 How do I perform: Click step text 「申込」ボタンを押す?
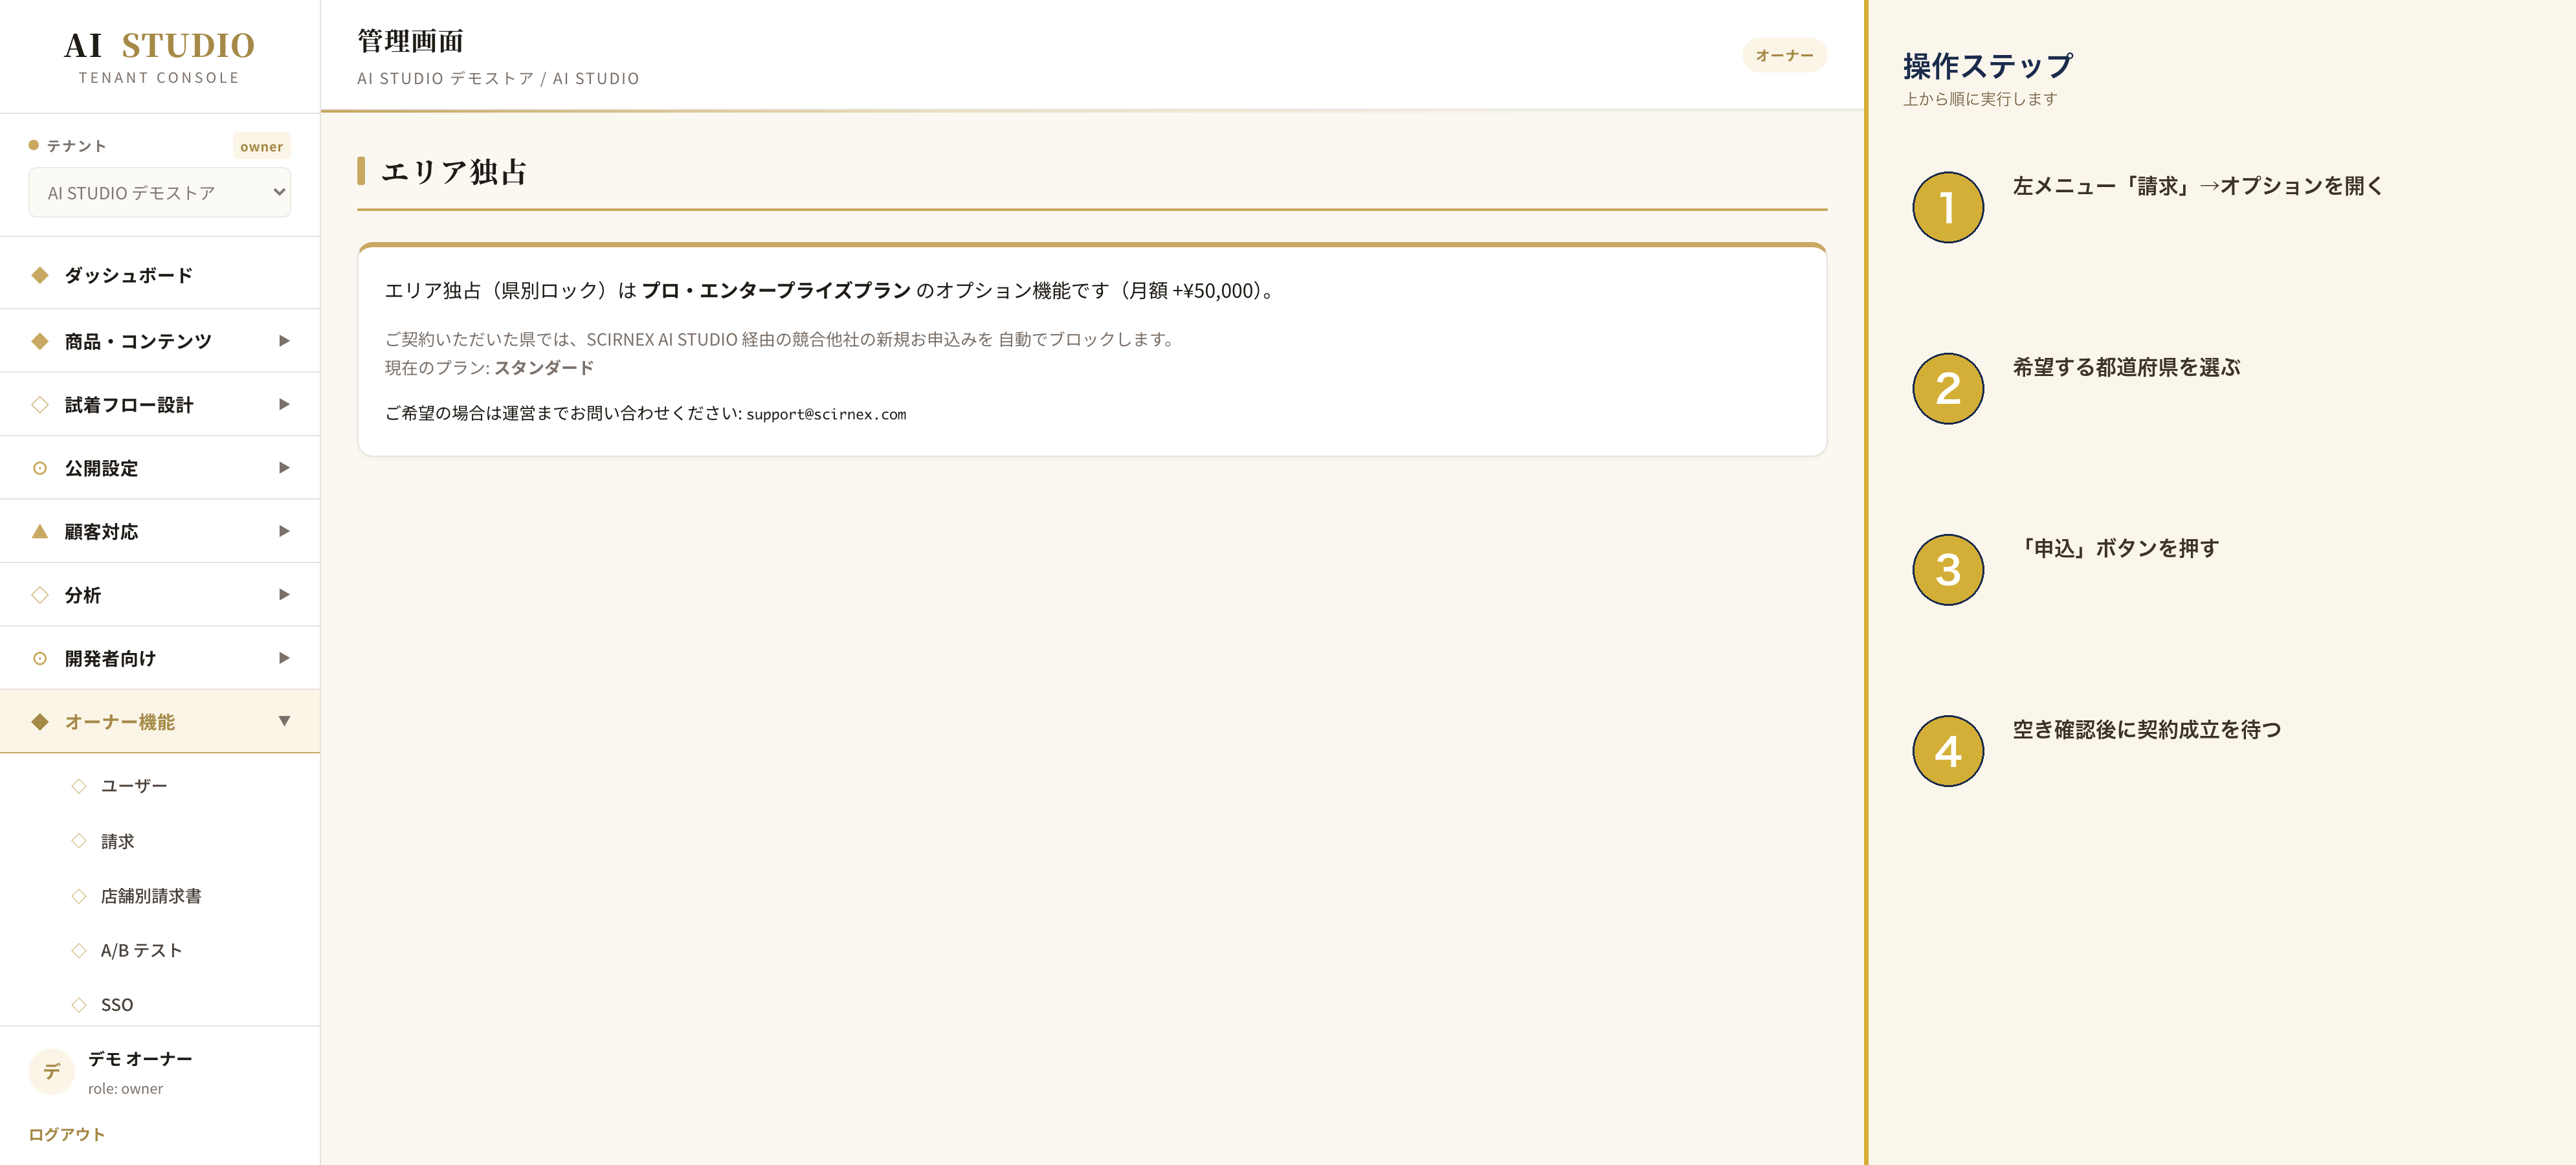tap(2116, 548)
